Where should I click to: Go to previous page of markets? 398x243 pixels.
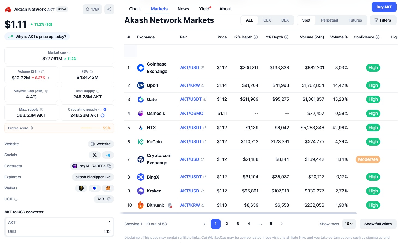tap(204, 224)
